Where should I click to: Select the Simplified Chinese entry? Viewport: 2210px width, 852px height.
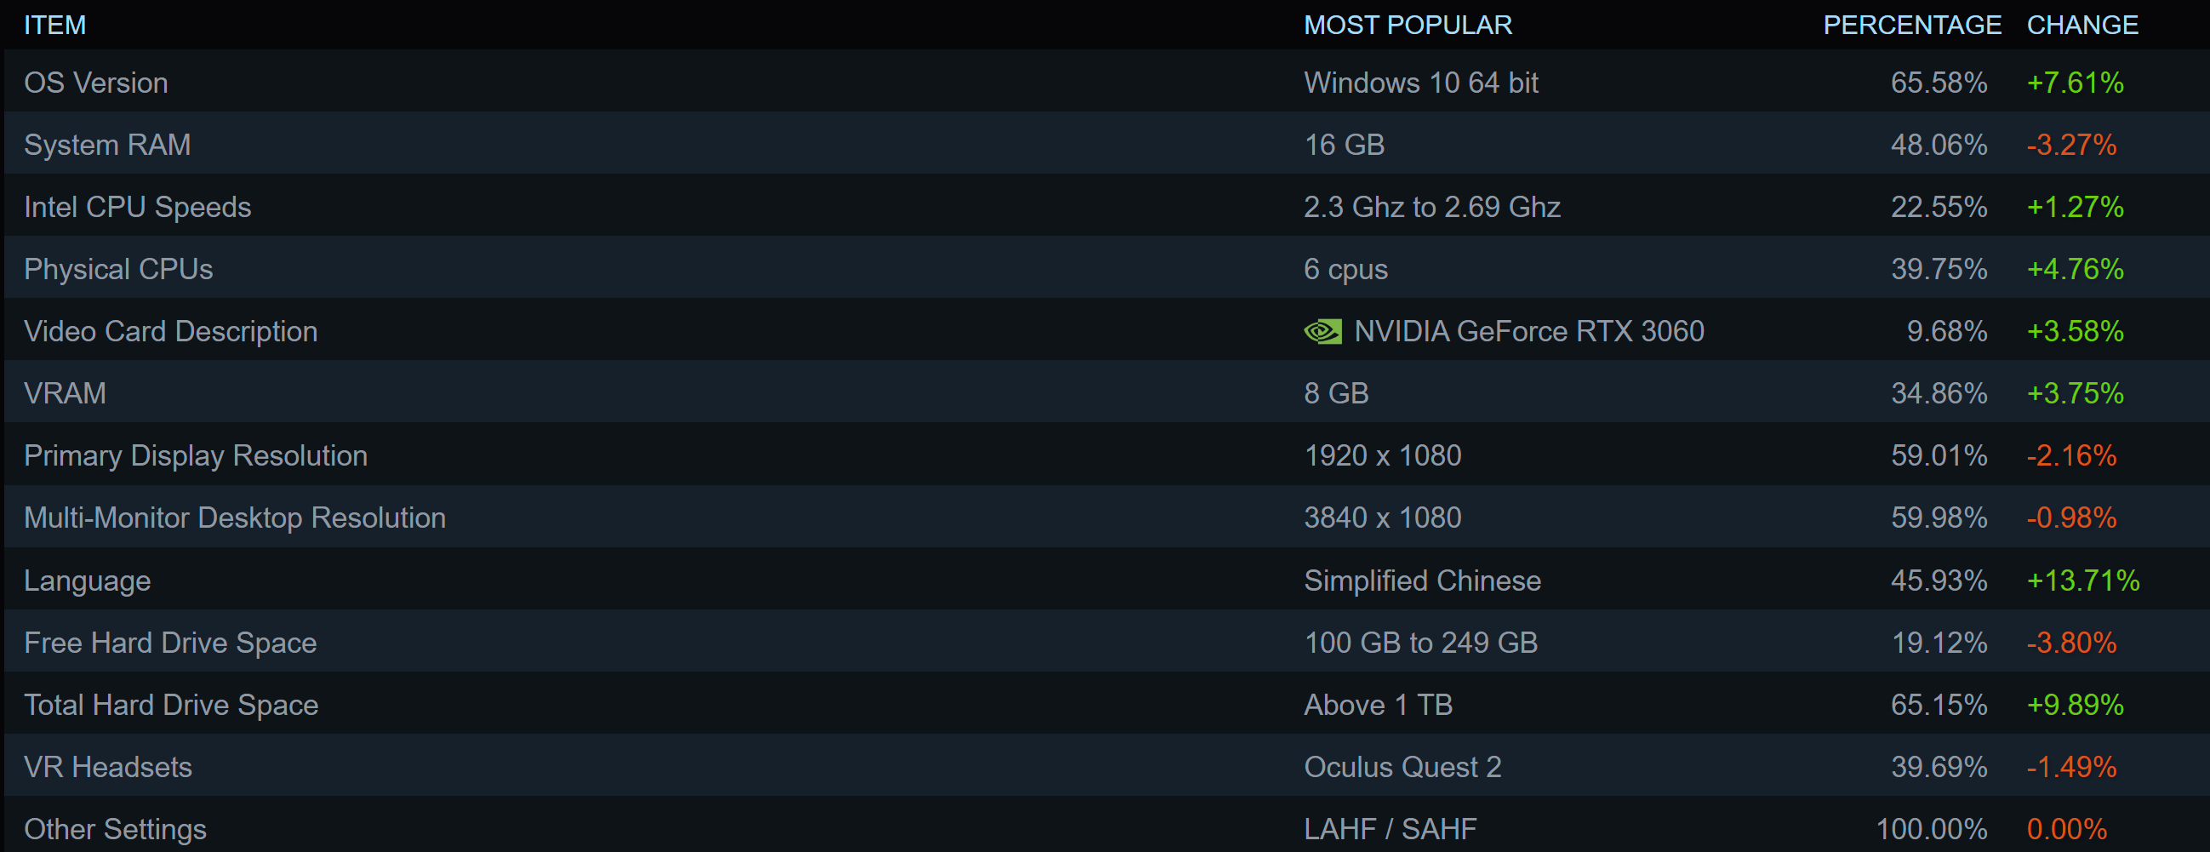point(1423,580)
